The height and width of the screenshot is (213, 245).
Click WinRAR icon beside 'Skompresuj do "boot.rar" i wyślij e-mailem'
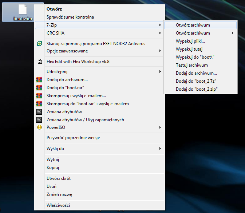tap(39, 104)
